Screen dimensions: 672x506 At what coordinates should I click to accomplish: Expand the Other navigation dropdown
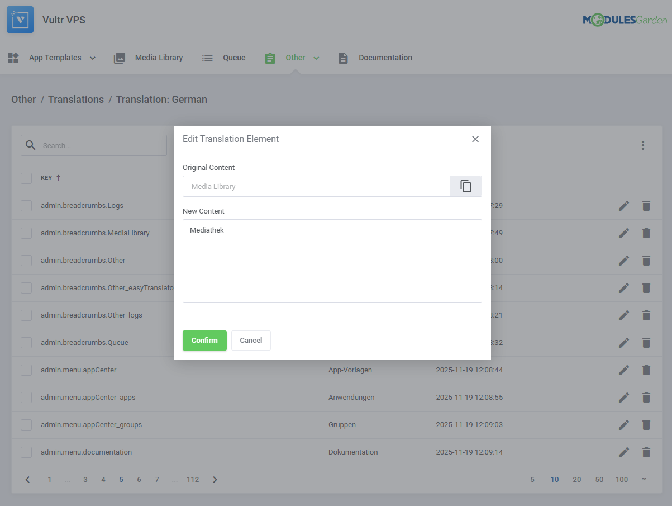click(317, 57)
